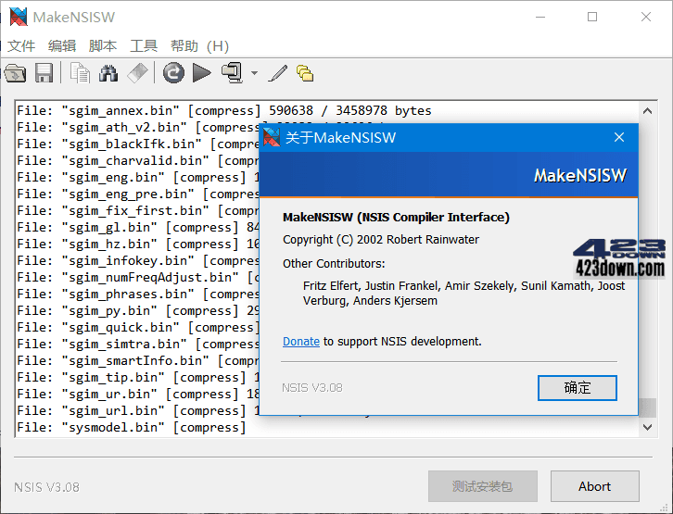Click the log scrollbar down arrow
673x514 pixels.
click(x=648, y=427)
